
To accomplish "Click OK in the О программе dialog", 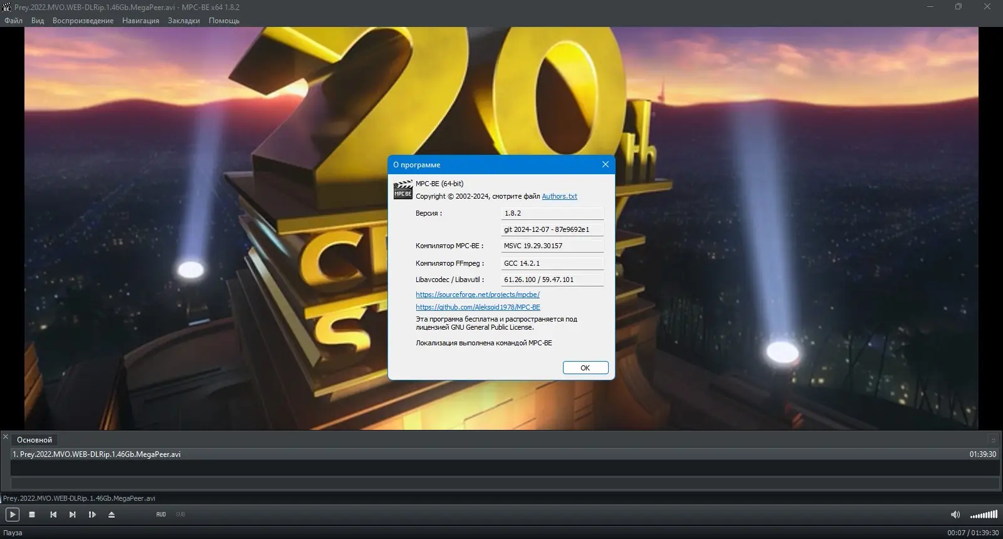I will pyautogui.click(x=586, y=368).
